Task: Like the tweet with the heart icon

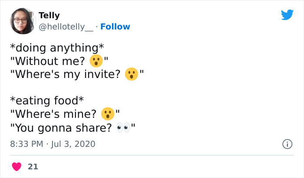Action: pos(17,166)
